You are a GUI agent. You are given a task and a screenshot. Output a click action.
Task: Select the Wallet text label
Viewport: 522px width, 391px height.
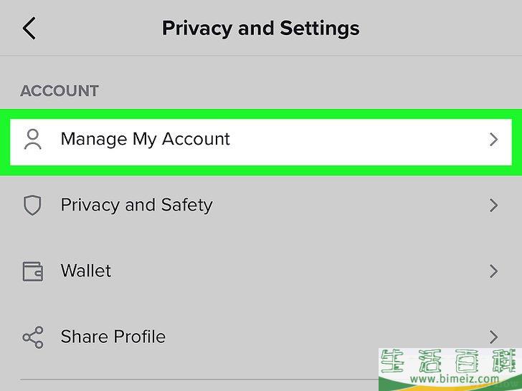[86, 271]
